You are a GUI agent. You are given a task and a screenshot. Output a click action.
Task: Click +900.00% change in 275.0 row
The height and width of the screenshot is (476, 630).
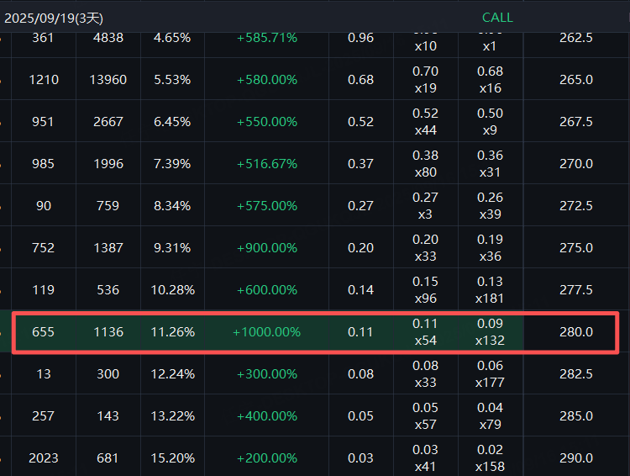(266, 248)
